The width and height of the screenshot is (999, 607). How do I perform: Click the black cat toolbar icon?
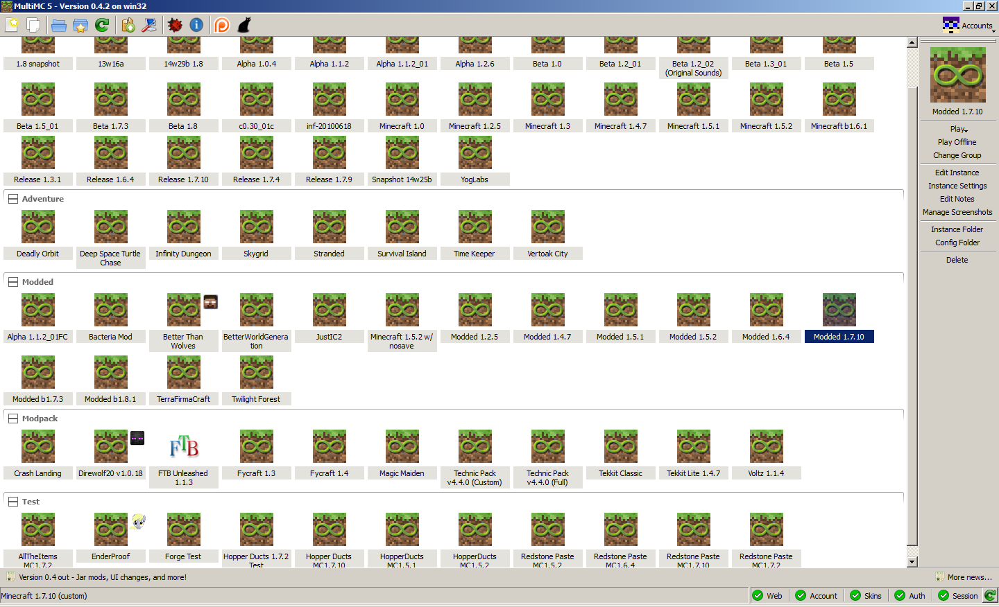coord(244,25)
